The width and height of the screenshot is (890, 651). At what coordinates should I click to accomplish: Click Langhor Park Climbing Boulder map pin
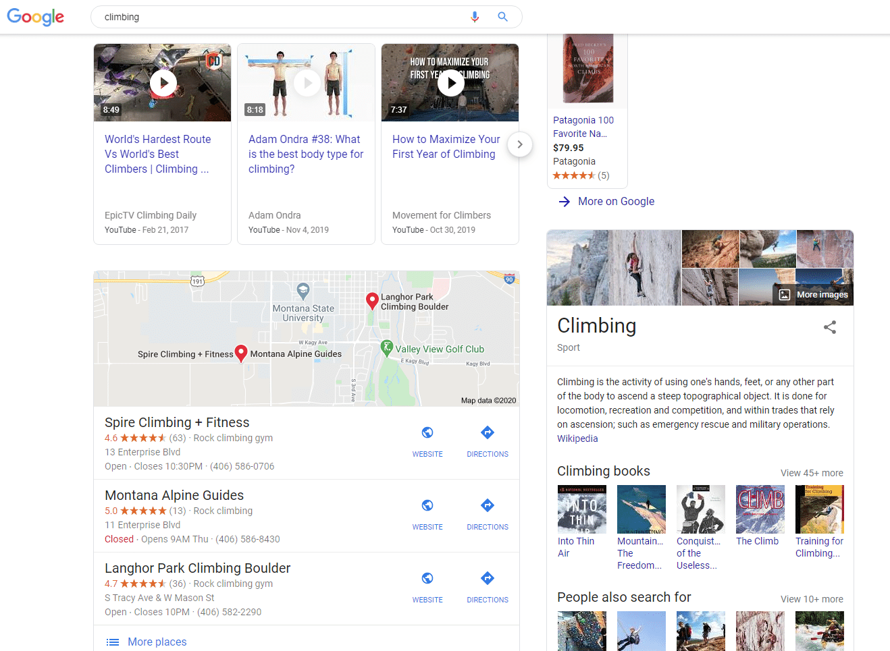[x=372, y=301]
